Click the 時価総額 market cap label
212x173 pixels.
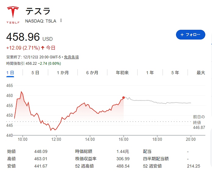[84, 151]
